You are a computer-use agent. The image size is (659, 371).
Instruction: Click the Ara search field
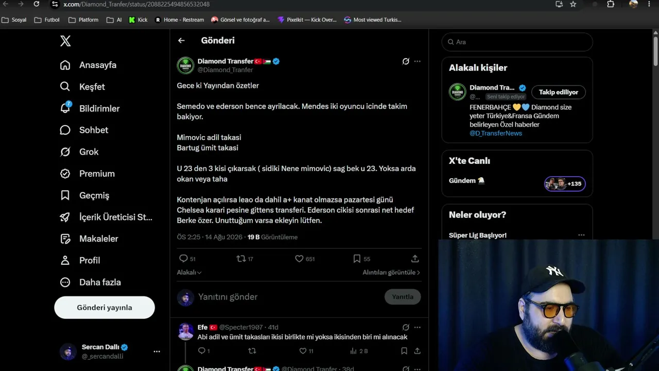(517, 42)
